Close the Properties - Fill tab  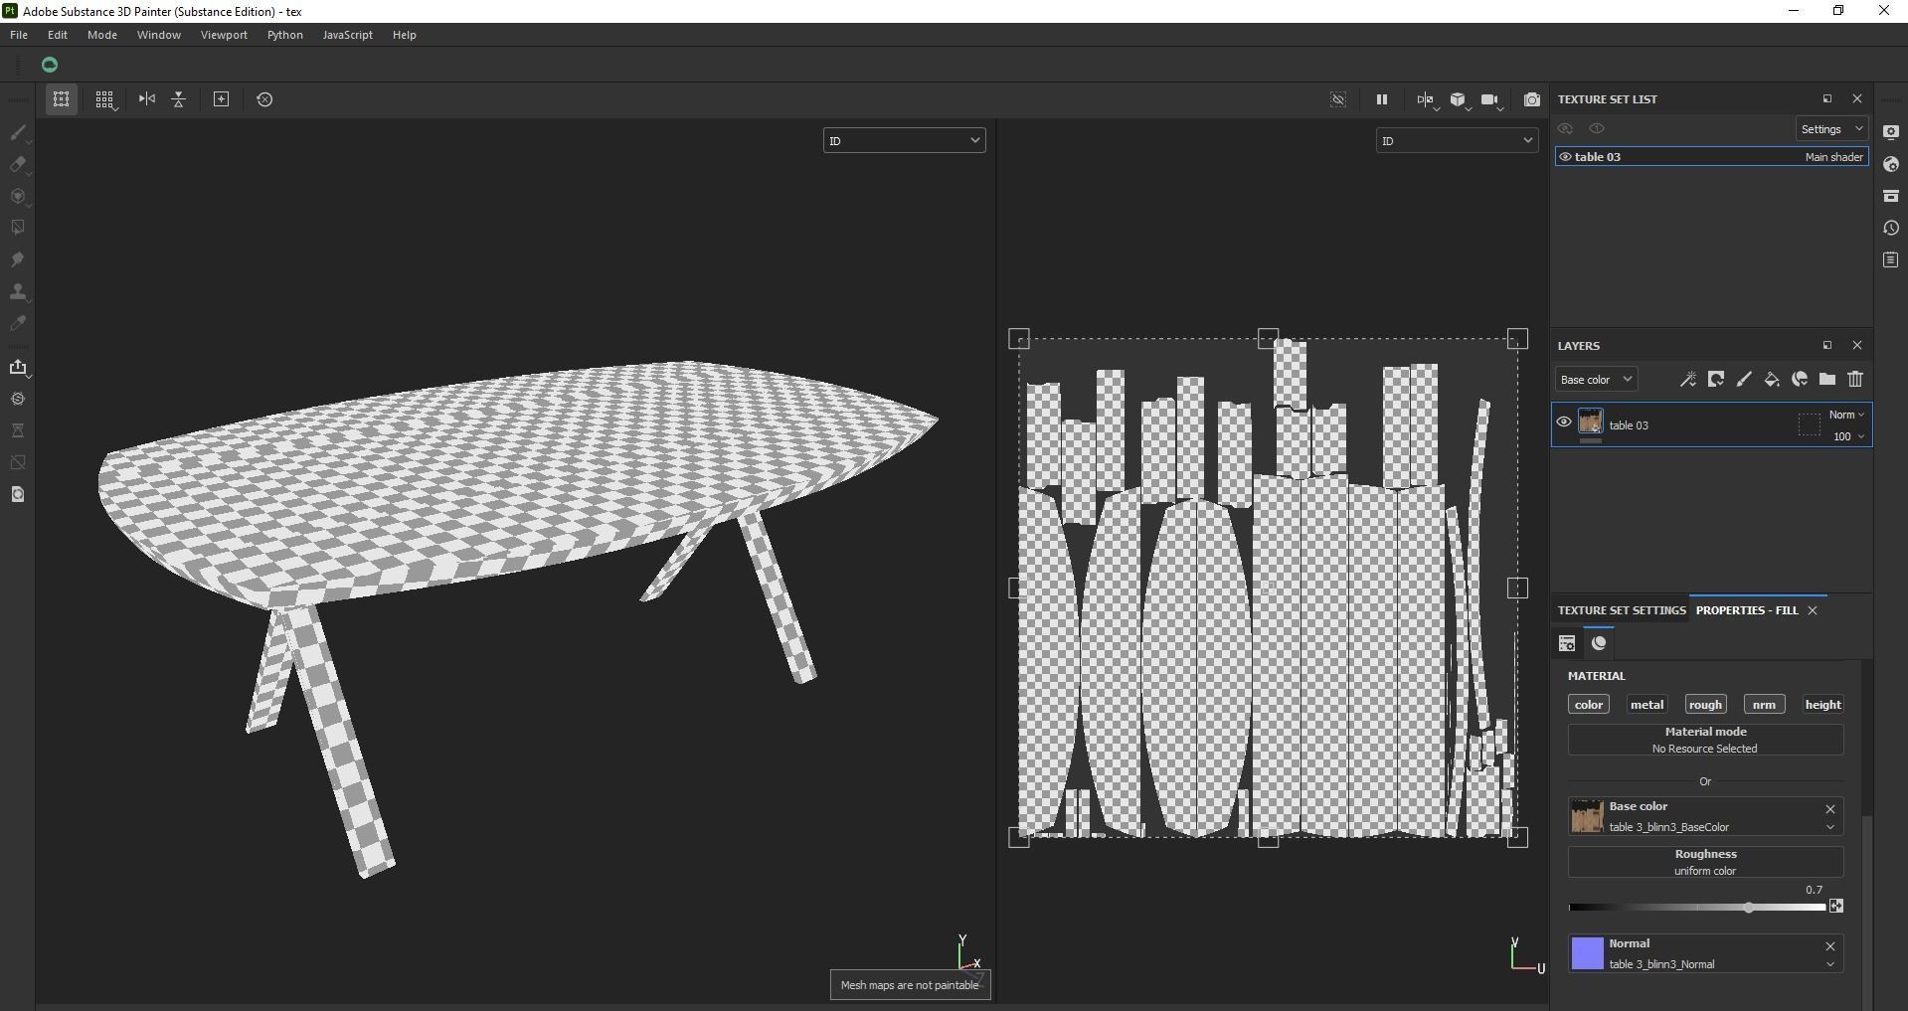pos(1813,610)
